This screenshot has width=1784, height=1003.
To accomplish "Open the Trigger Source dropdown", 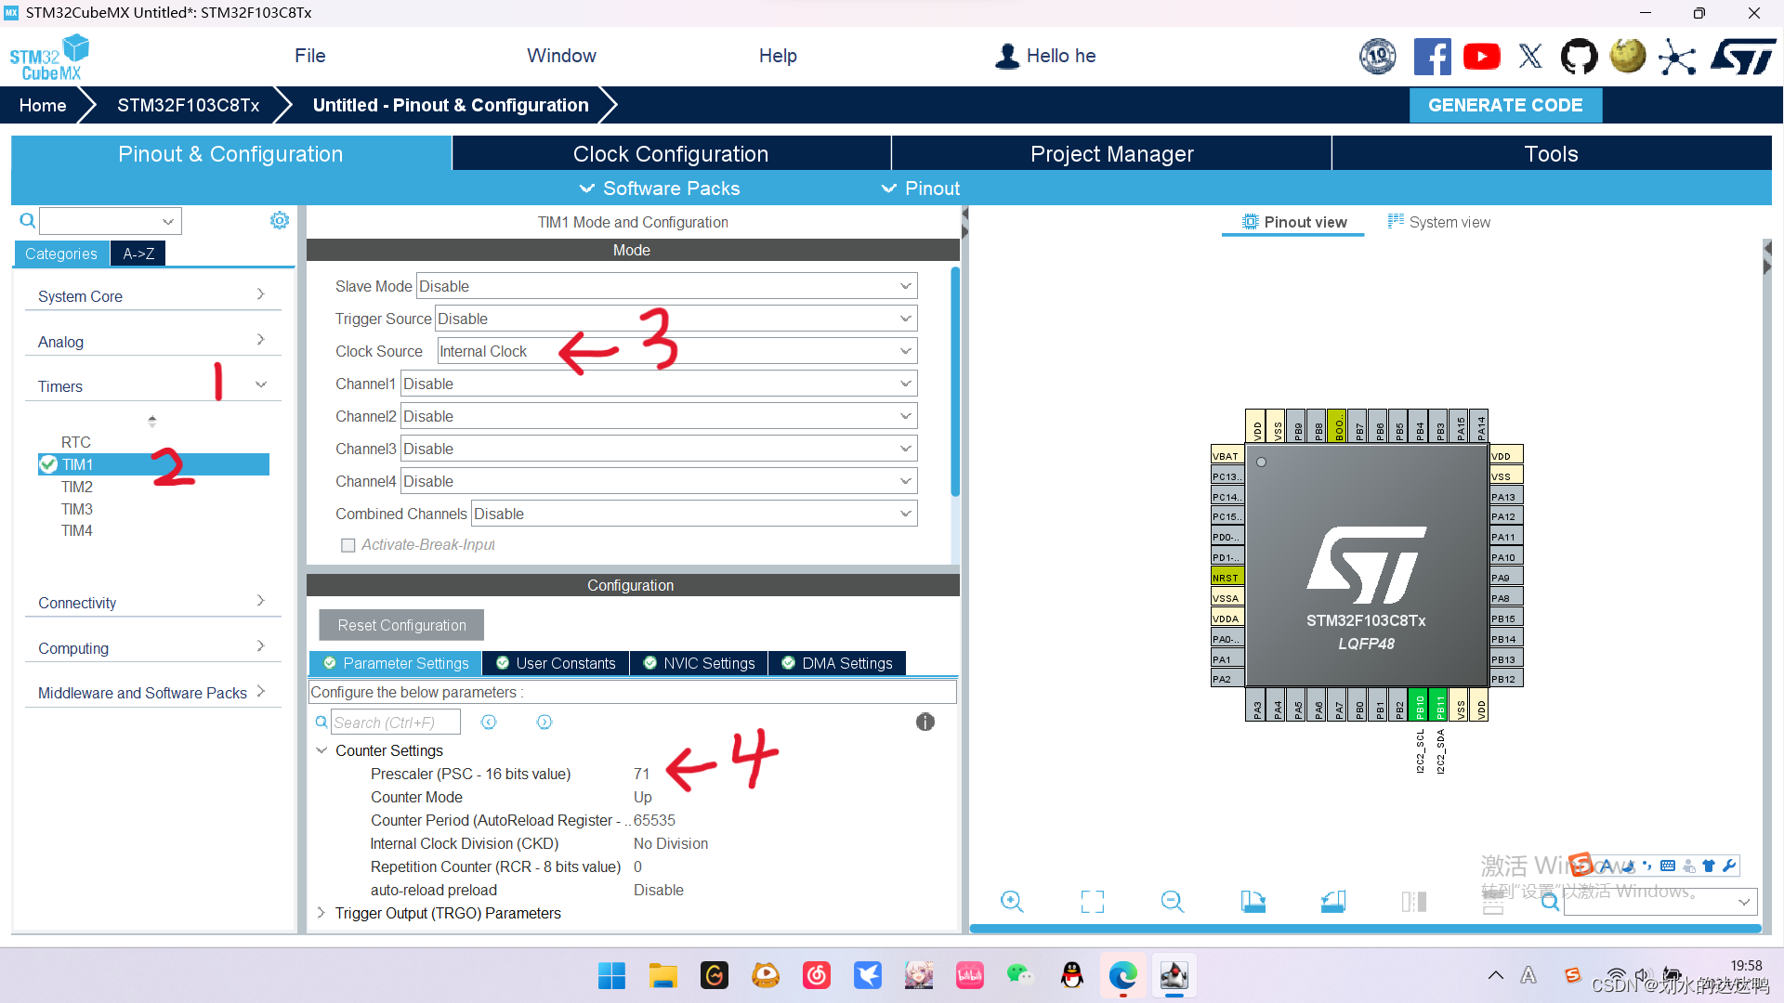I will pos(676,319).
